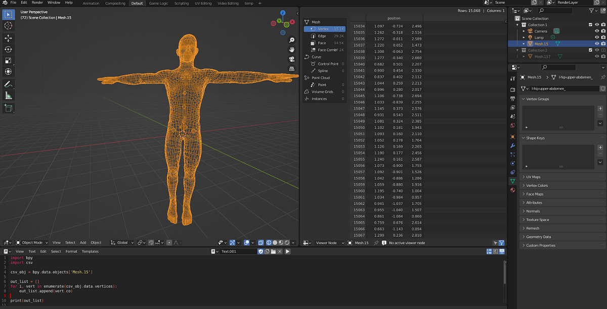This screenshot has width=607, height=309.
Task: Run the script with the play button
Action: [x=288, y=251]
